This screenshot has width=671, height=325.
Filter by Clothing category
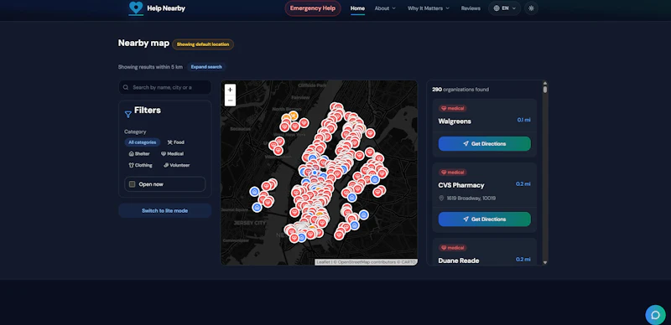[x=140, y=165]
